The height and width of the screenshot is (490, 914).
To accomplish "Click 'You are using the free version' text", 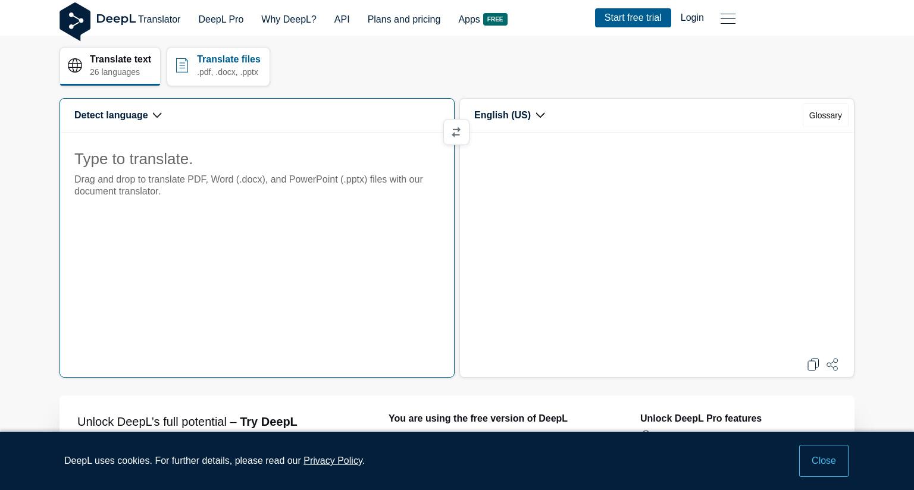I will click(x=478, y=419).
